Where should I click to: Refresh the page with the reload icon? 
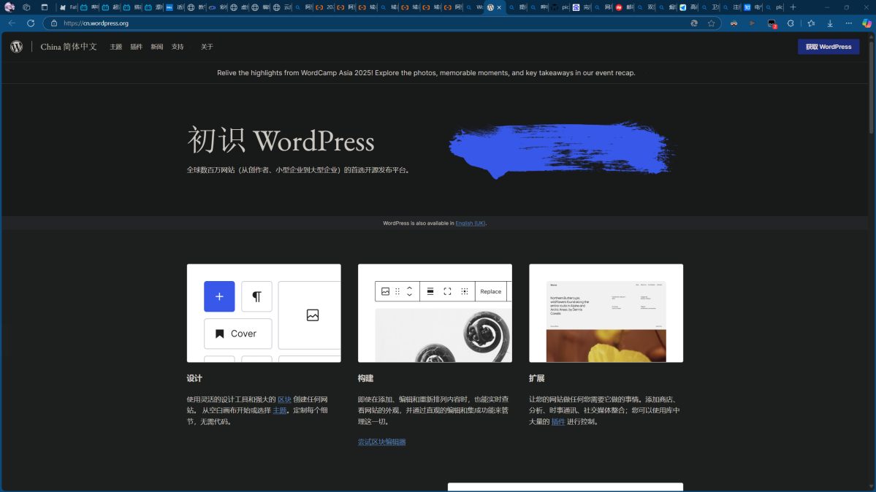pos(31,23)
